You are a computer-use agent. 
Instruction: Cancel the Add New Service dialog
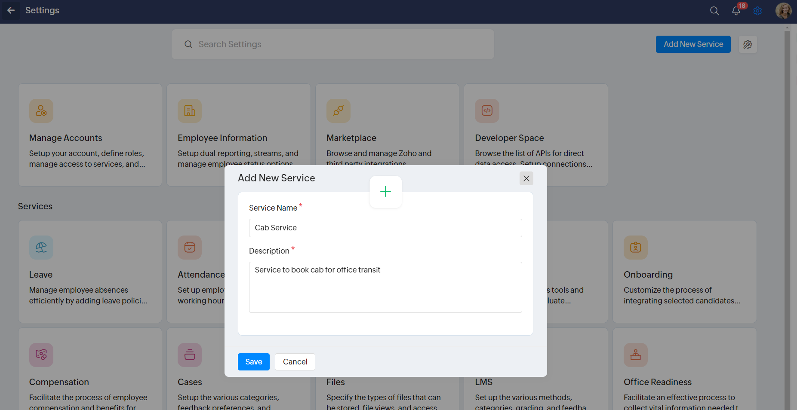(295, 362)
